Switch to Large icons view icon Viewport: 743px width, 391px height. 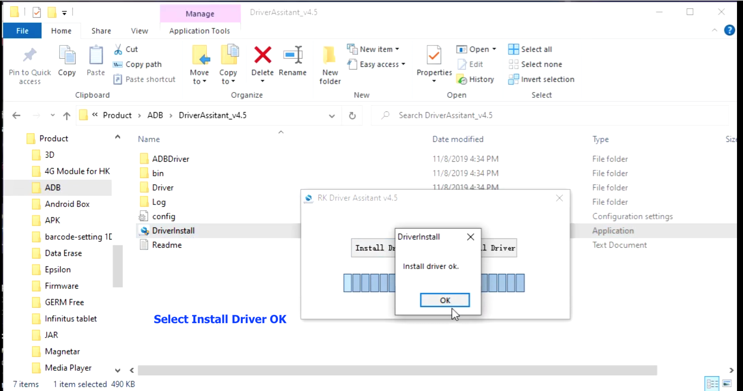point(727,384)
